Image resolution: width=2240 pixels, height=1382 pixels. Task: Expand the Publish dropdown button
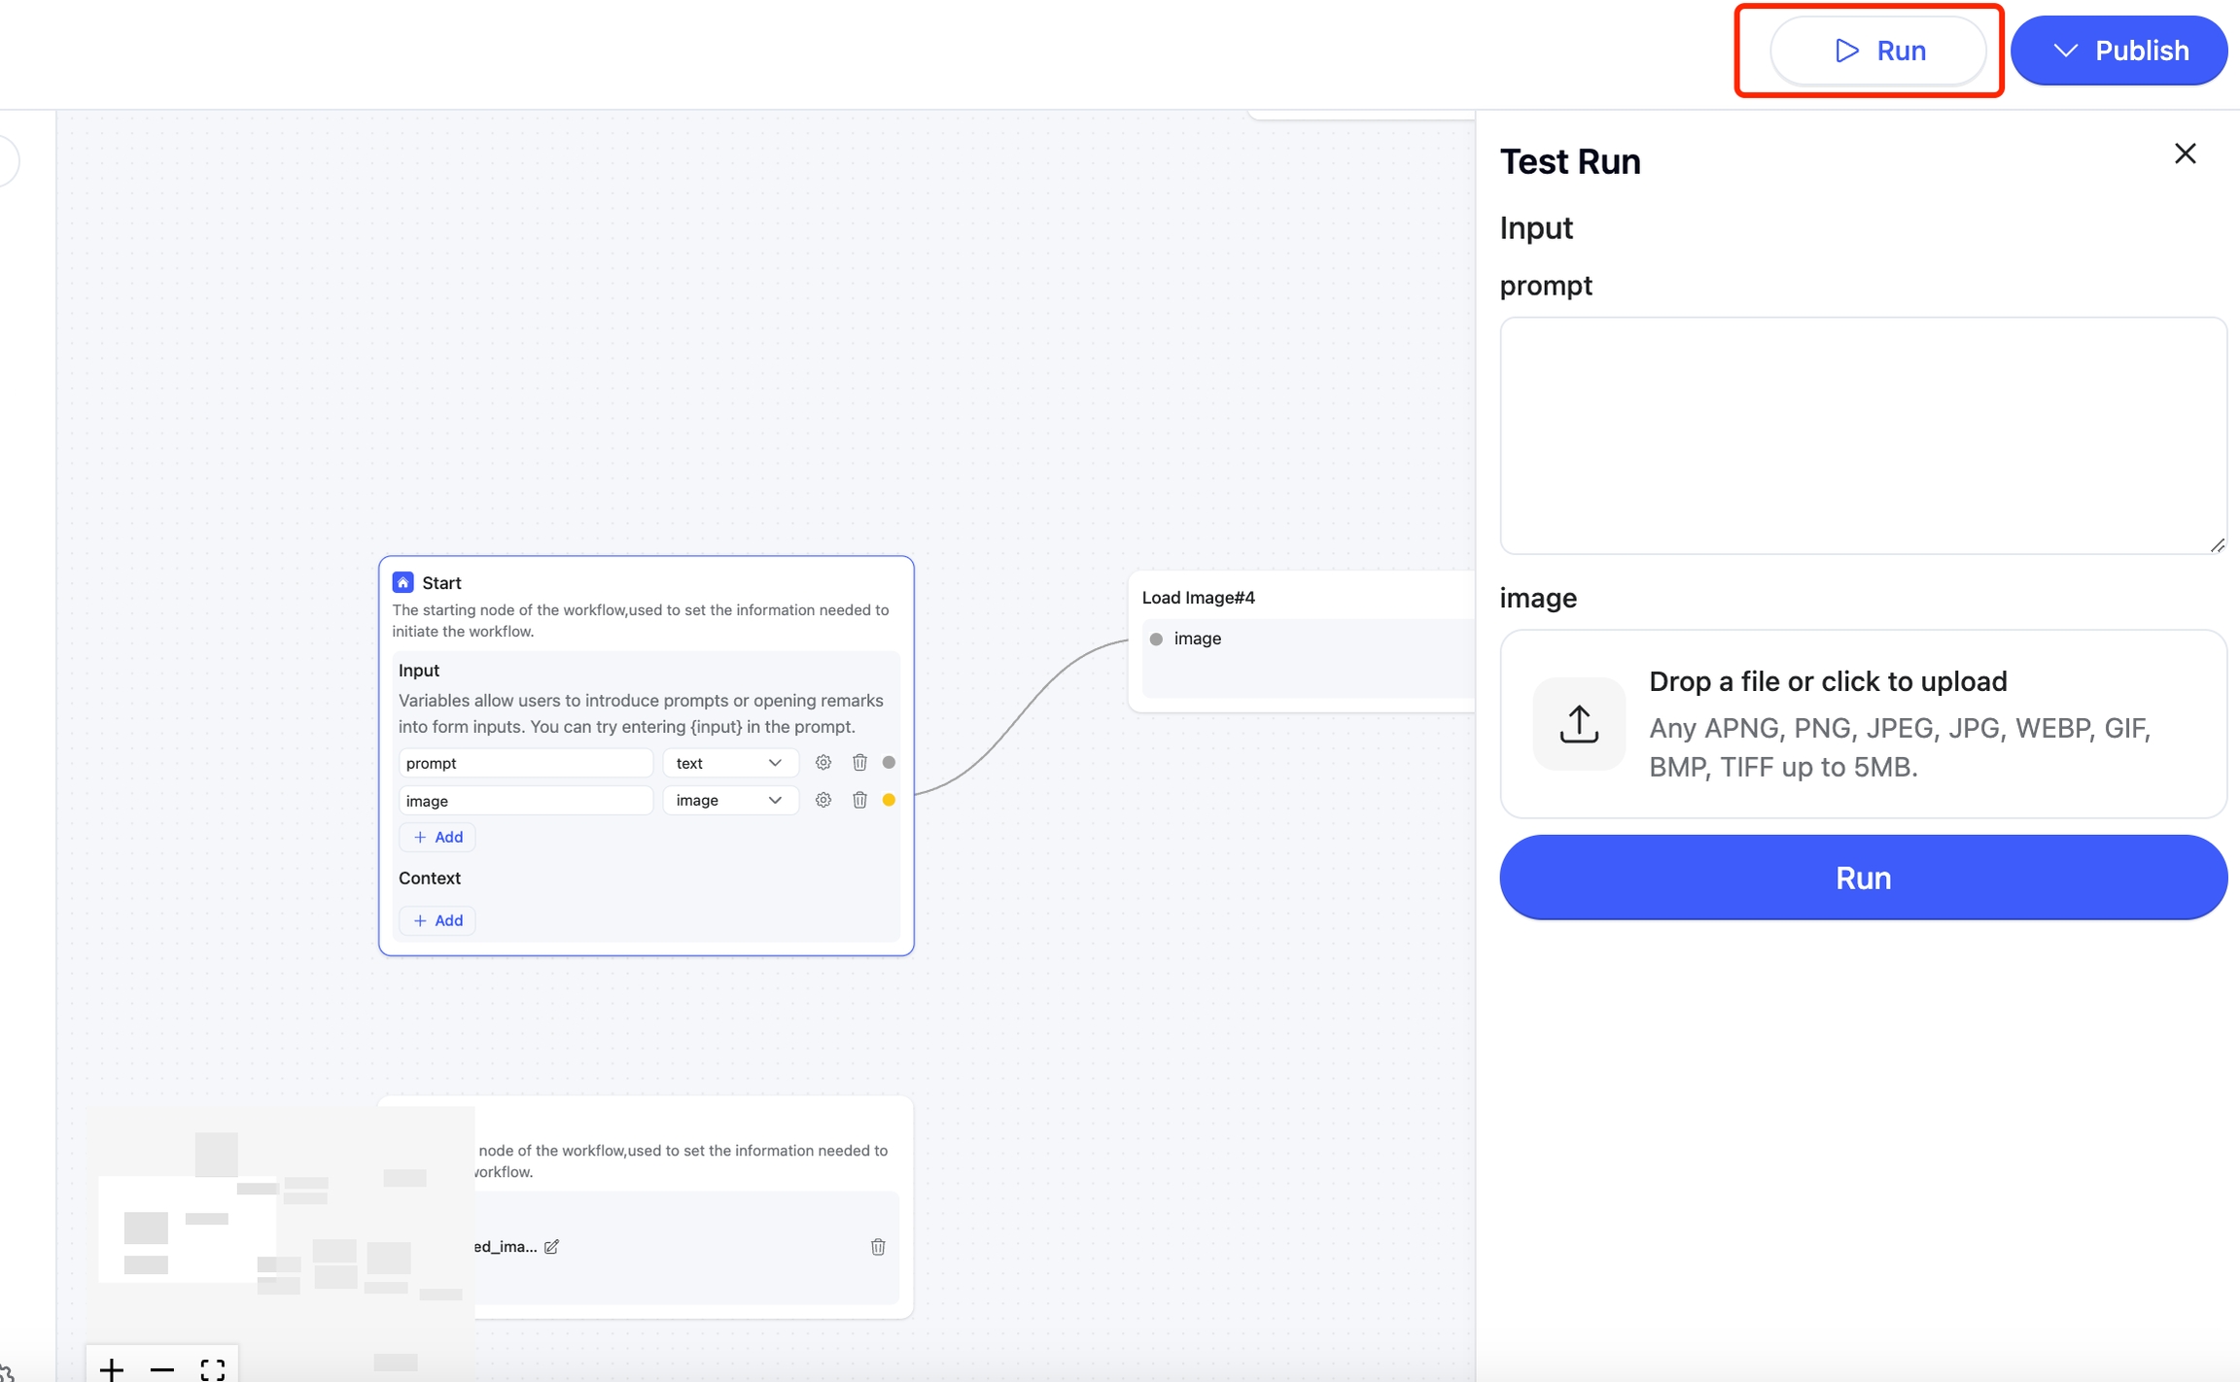(x=2118, y=51)
